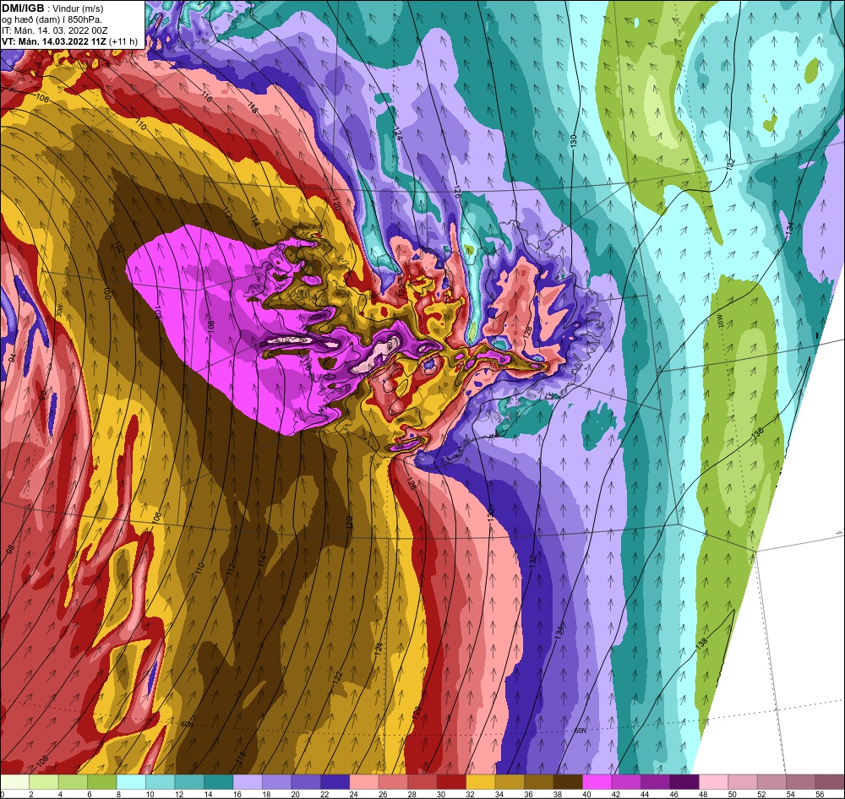
Task: Click the '(+11 h)' forecast offset text
Action: [123, 41]
